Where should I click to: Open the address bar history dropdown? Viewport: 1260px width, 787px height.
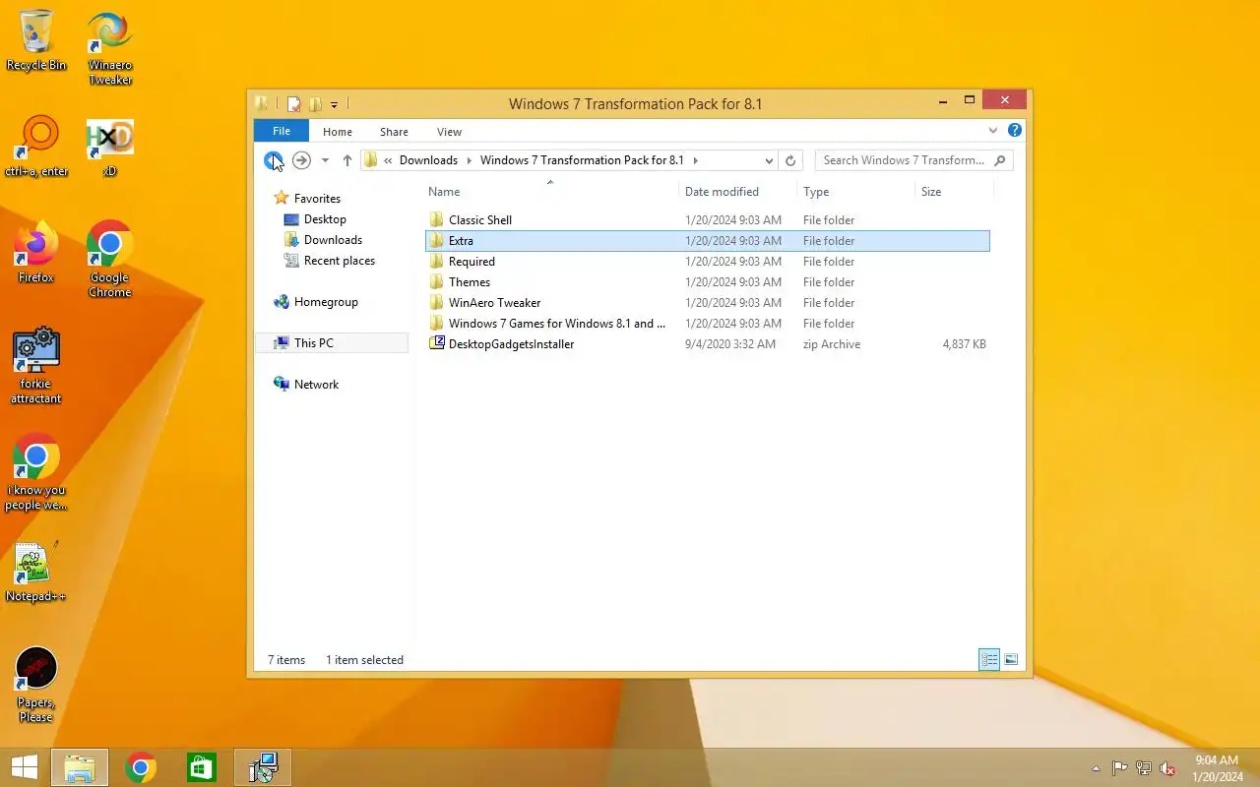(769, 160)
